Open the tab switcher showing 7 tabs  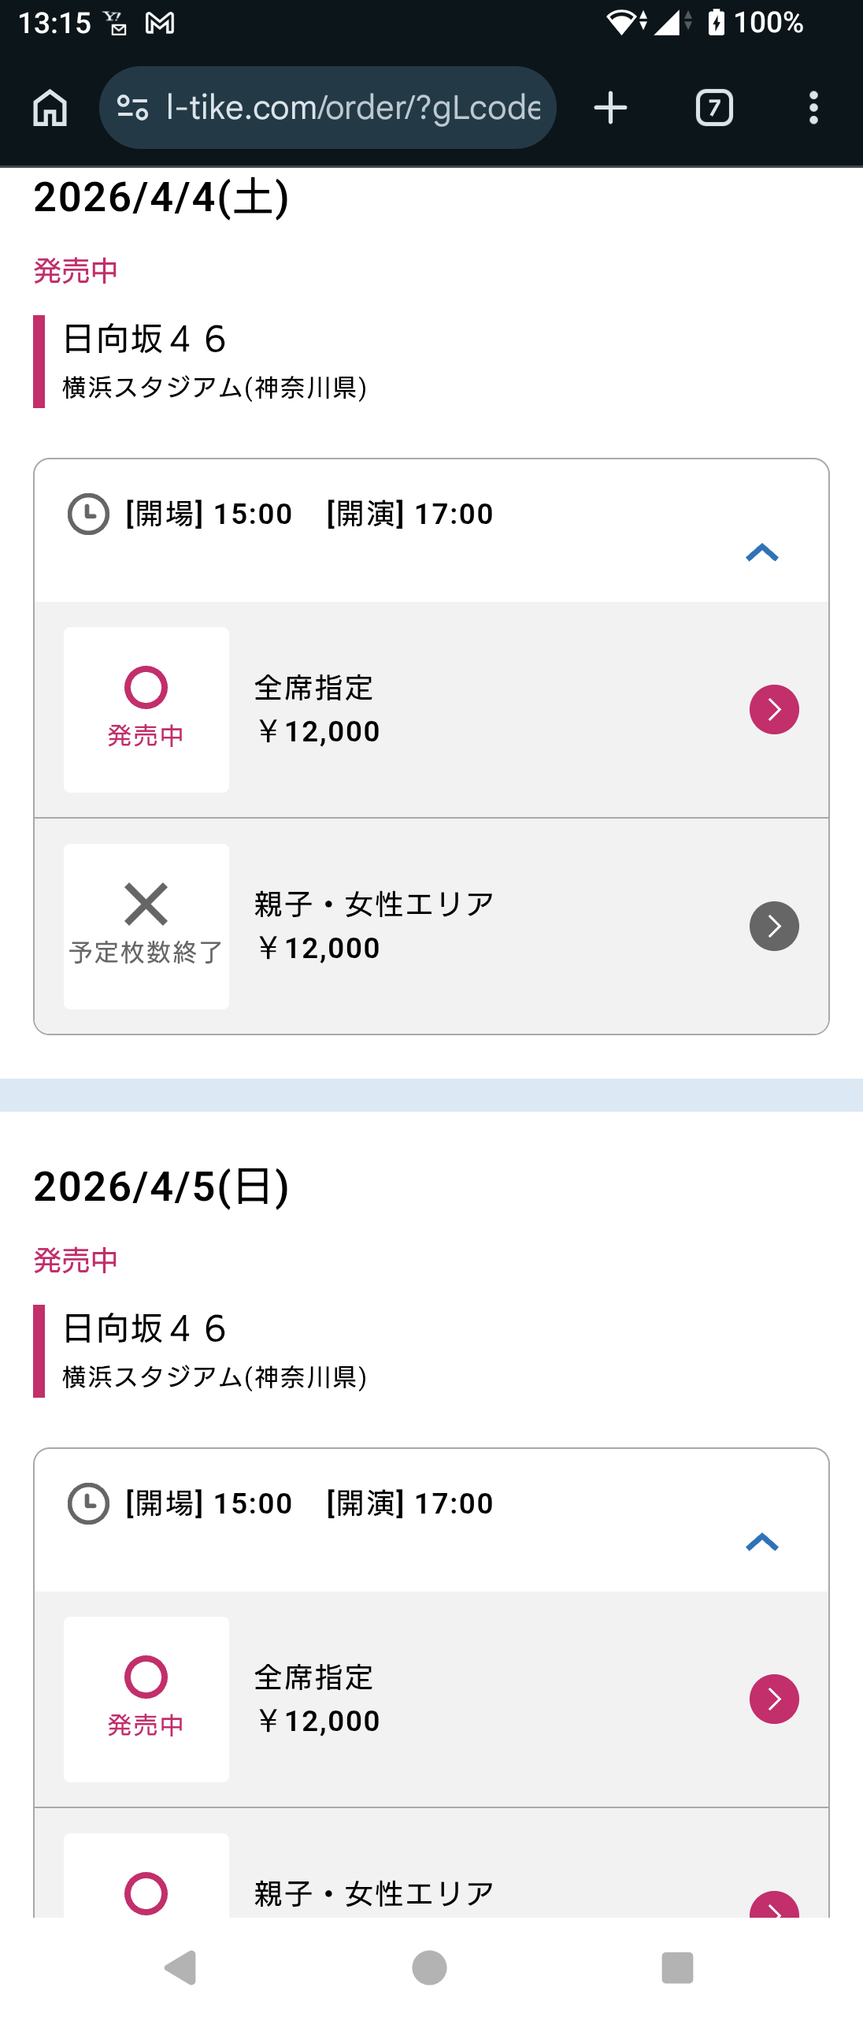click(x=714, y=108)
